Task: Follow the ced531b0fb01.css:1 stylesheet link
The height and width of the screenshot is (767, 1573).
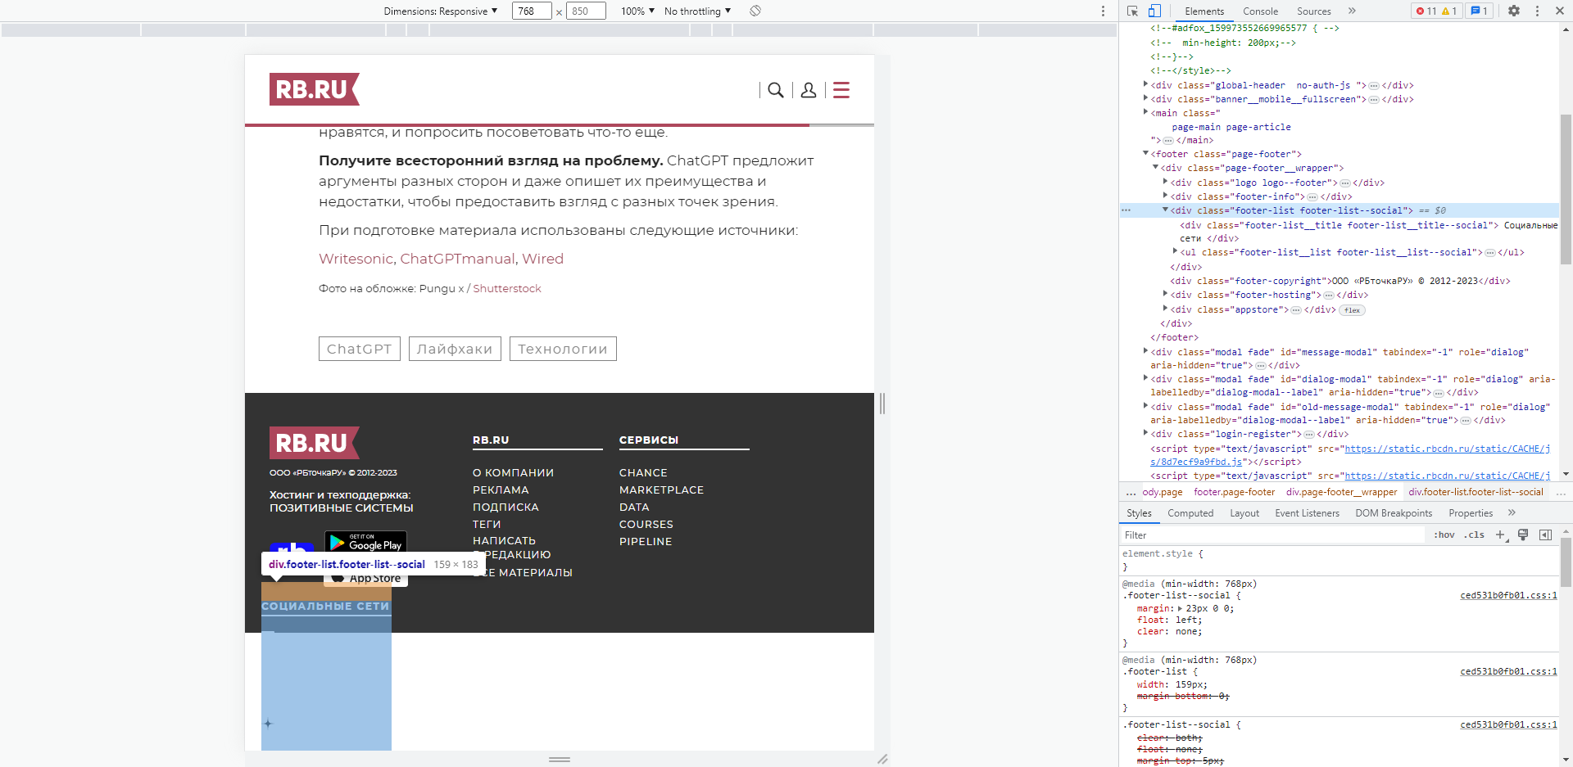Action: coord(1508,595)
